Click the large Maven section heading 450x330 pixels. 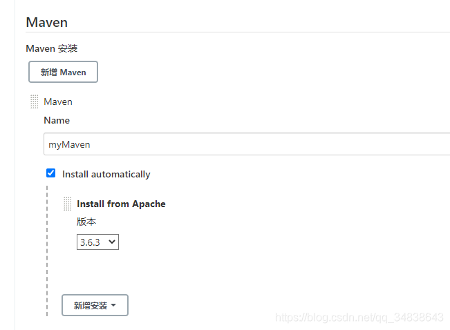point(47,22)
